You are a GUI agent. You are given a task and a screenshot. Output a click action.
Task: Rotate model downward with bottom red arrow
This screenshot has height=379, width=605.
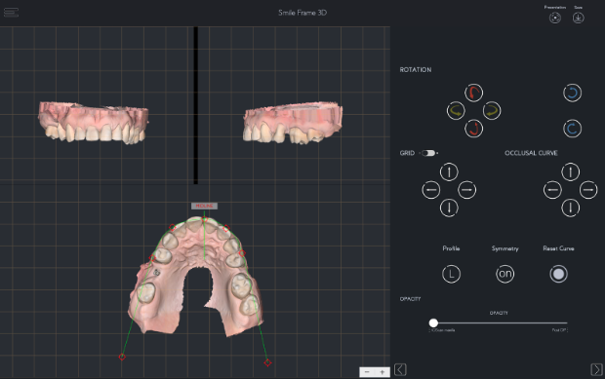tap(473, 129)
